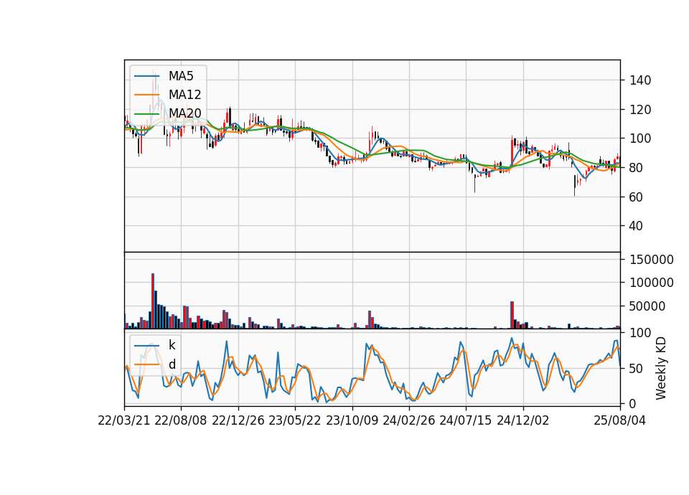This screenshot has height=495, width=689.
Task: Click the 23/05/22 date tick label
Action: [295, 420]
